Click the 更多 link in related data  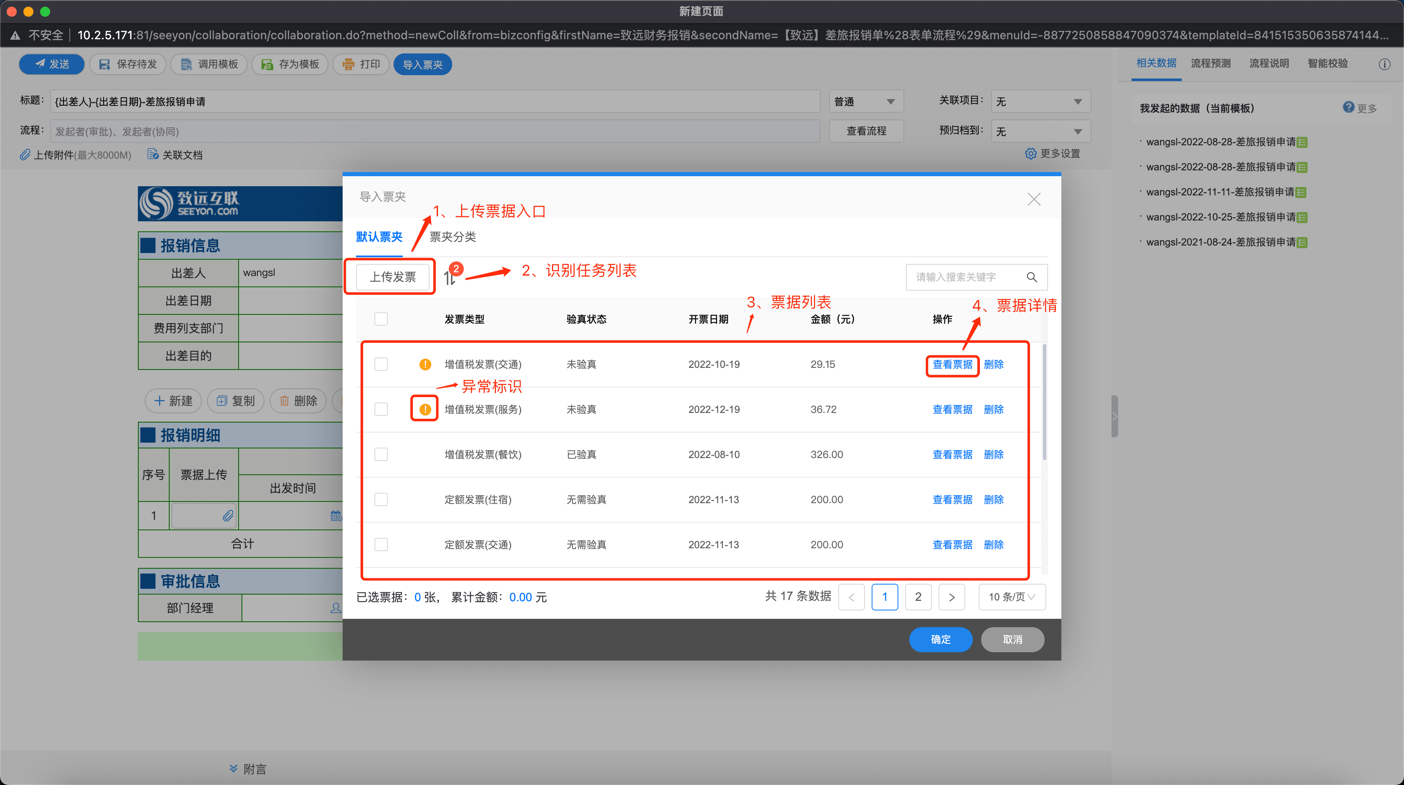[1367, 109]
